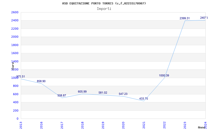
Task: Click the 975.51 data label for 2013
Action: pos(21,76)
